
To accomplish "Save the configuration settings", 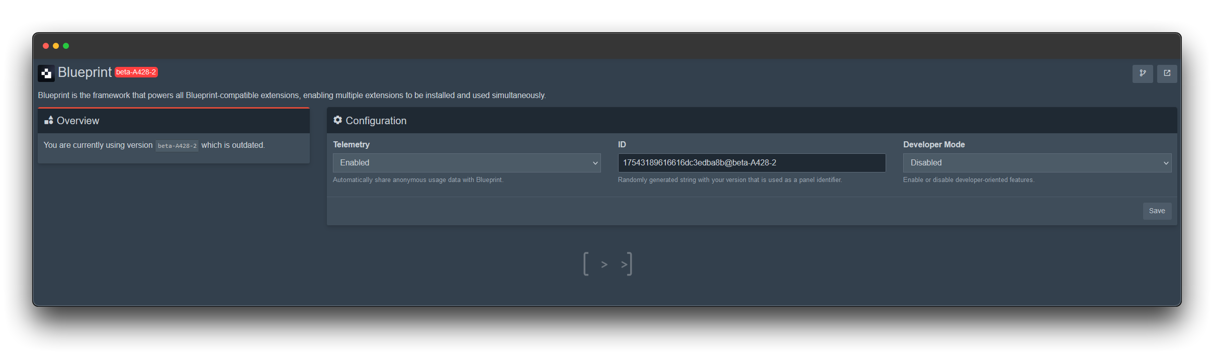I will point(1157,211).
